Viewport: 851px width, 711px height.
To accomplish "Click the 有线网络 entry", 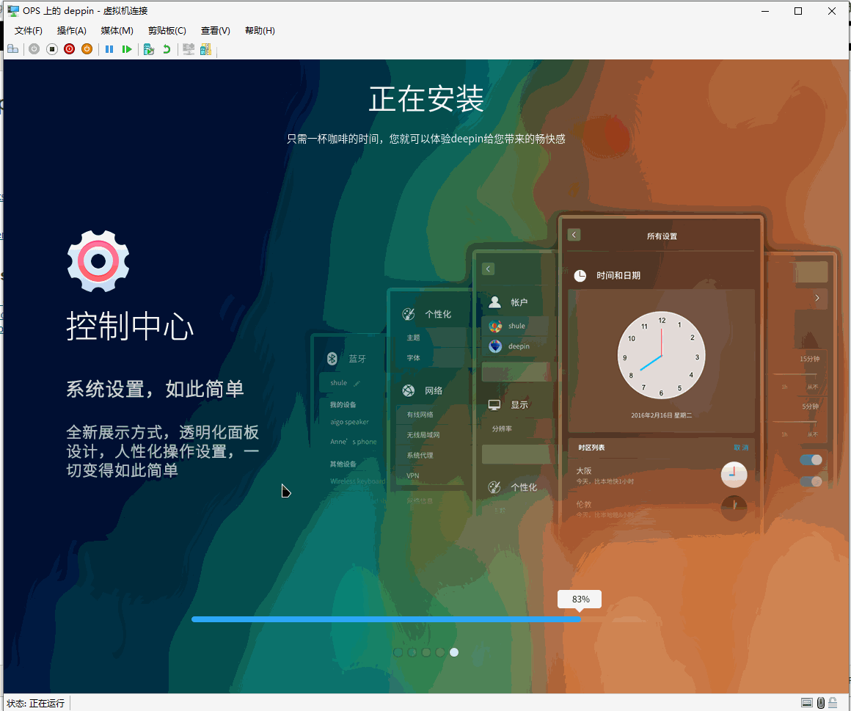I will (420, 415).
